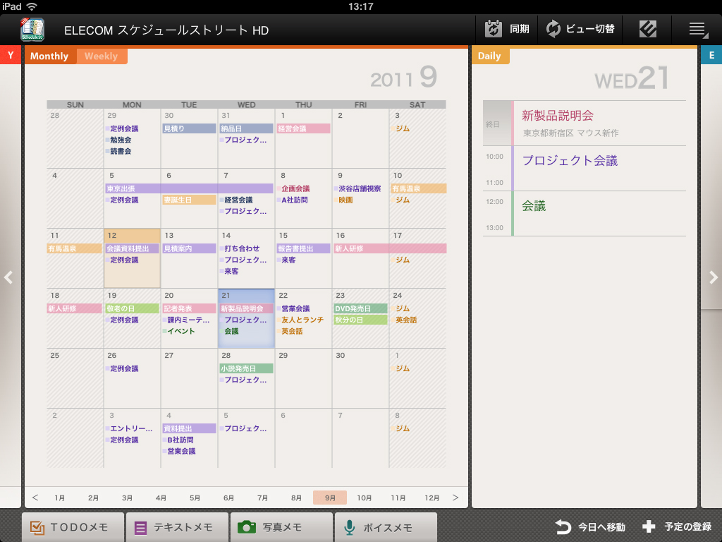Viewport: 722px width, 542px height.
Task: Select 東京出張 multi-day event bar
Action: [x=189, y=188]
